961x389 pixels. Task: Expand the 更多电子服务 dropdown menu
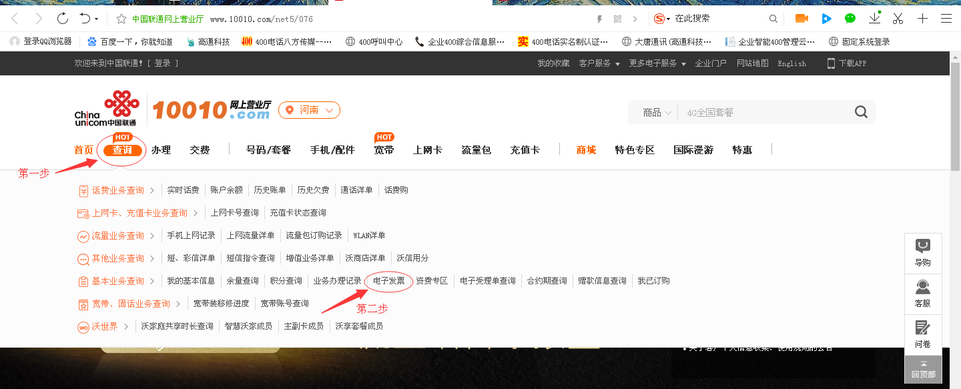tap(657, 63)
